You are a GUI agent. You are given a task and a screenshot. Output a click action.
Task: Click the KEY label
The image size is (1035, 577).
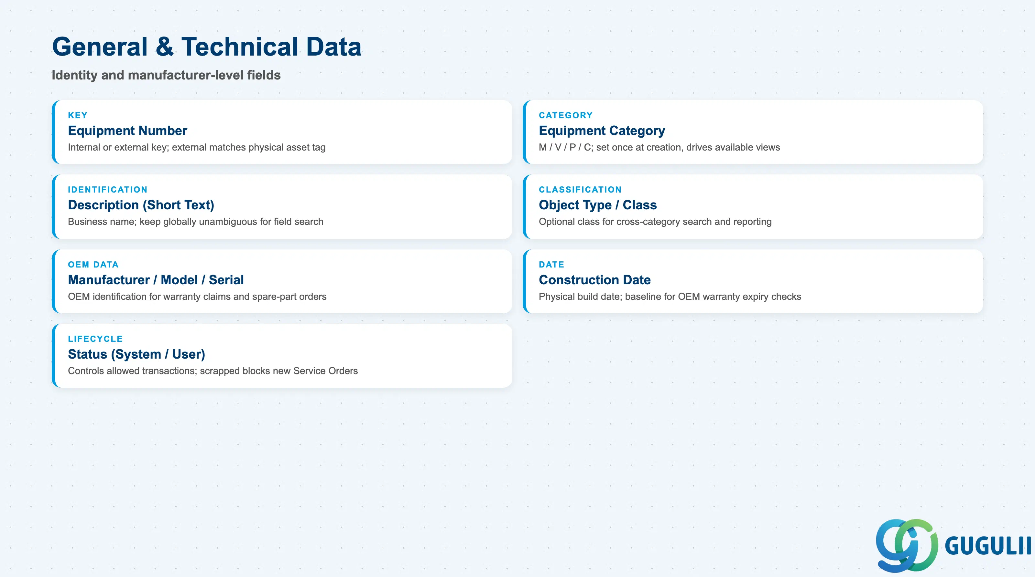click(78, 115)
